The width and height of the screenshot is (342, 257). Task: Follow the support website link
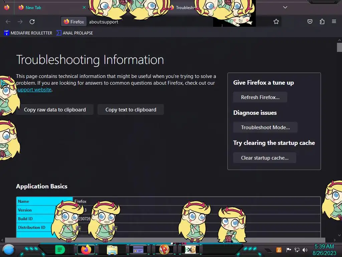34,90
